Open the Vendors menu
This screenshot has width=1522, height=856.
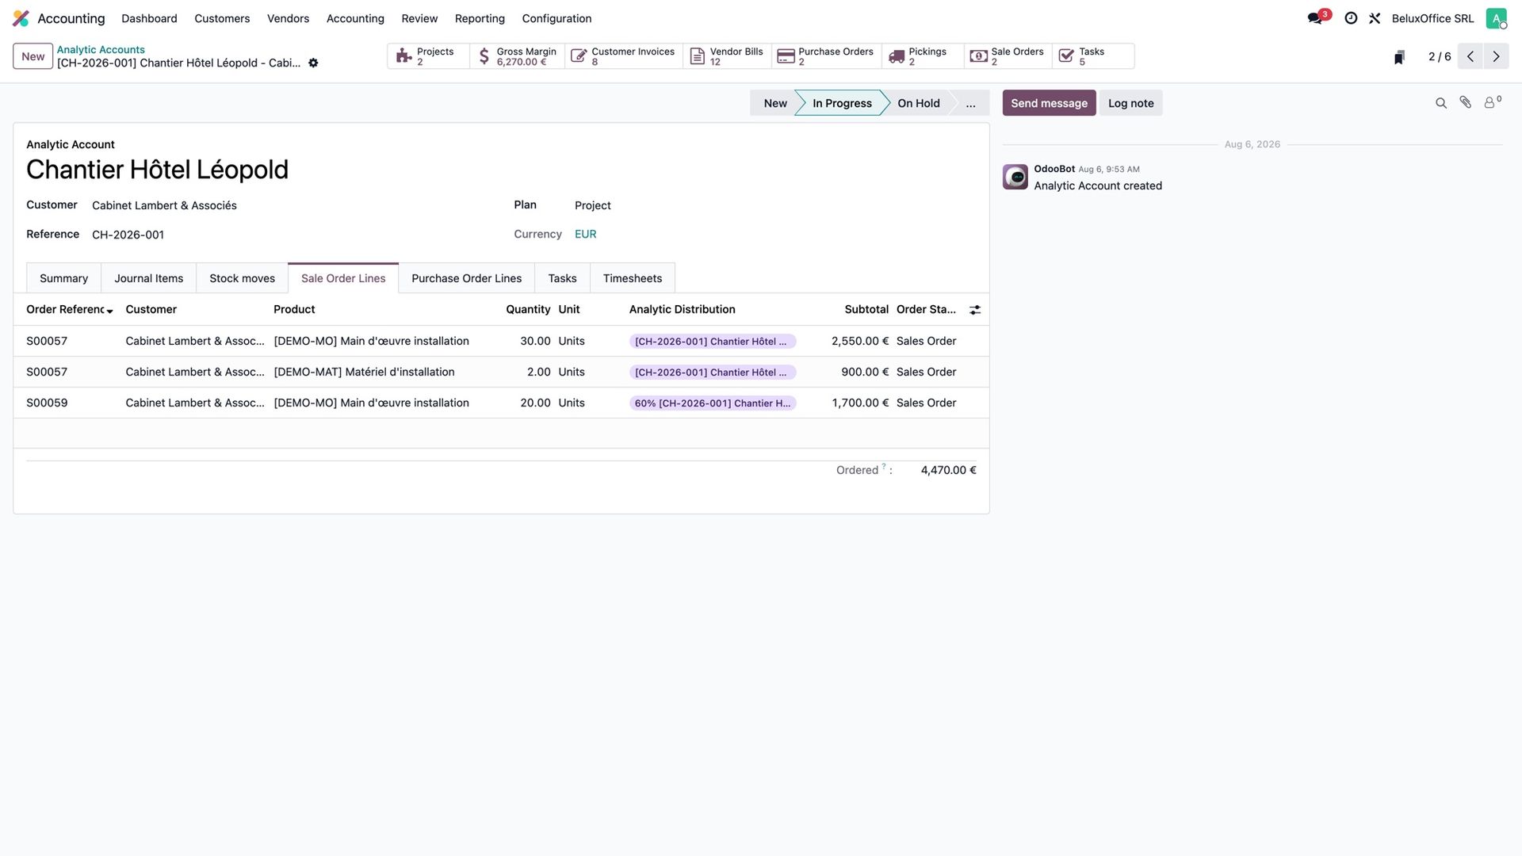pyautogui.click(x=288, y=18)
